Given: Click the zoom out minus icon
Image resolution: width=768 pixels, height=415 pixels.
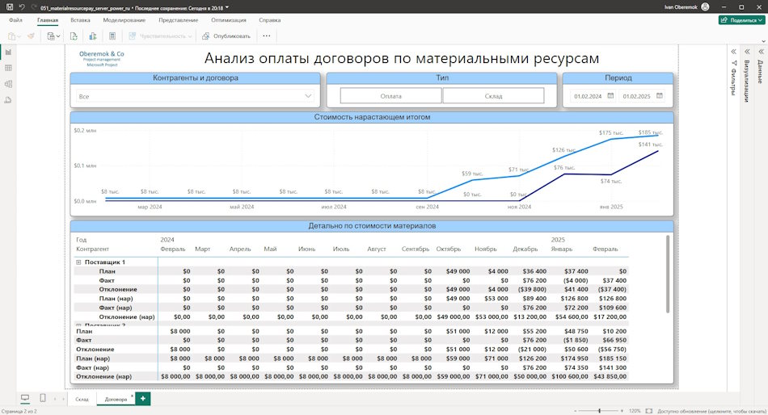Looking at the screenshot, I should (x=576, y=411).
